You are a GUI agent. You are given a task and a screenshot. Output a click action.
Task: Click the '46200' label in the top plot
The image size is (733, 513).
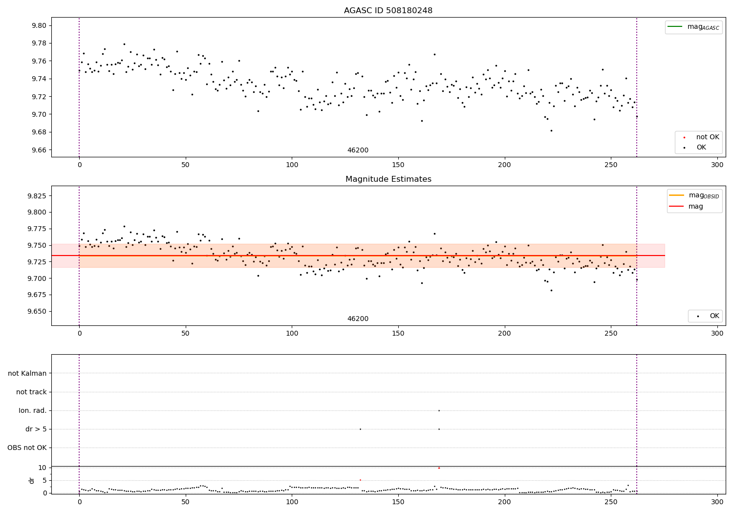click(x=358, y=150)
